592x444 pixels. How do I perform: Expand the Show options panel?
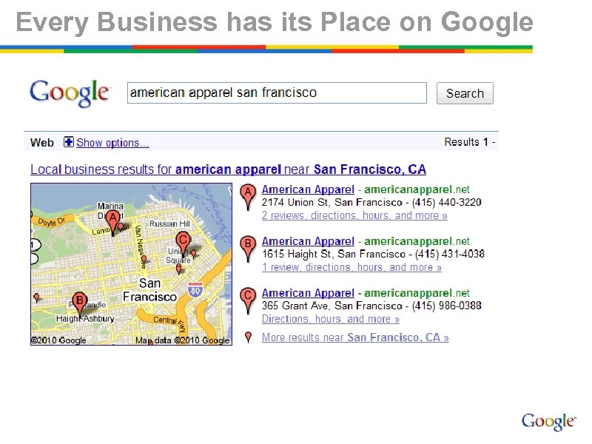point(111,142)
